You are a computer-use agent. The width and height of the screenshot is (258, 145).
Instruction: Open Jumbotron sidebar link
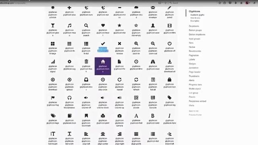[193, 68]
